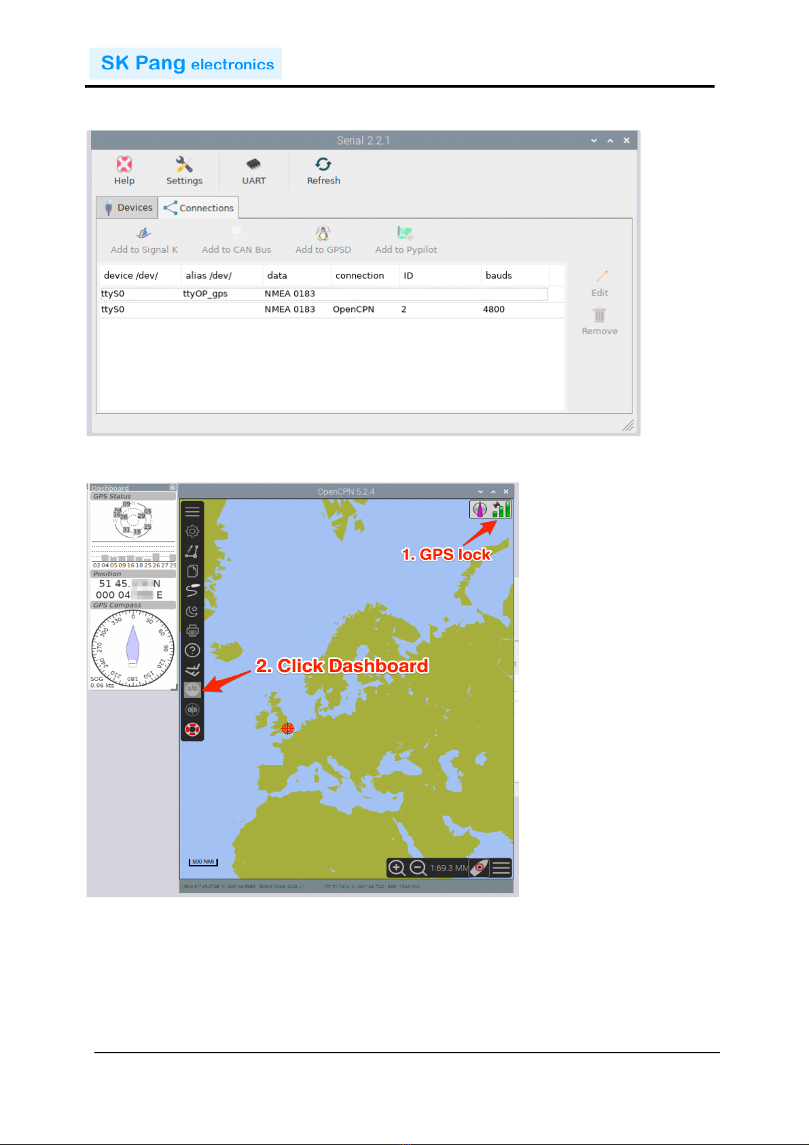Click the GPS signal bars indicator
This screenshot has width=809, height=1145.
click(x=501, y=509)
